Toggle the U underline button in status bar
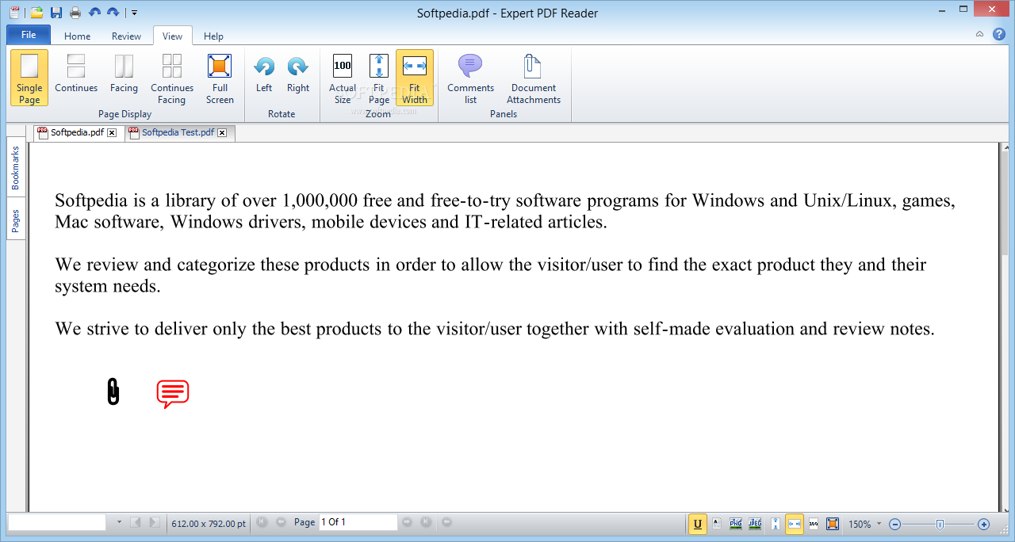Image resolution: width=1015 pixels, height=542 pixels. pyautogui.click(x=698, y=524)
